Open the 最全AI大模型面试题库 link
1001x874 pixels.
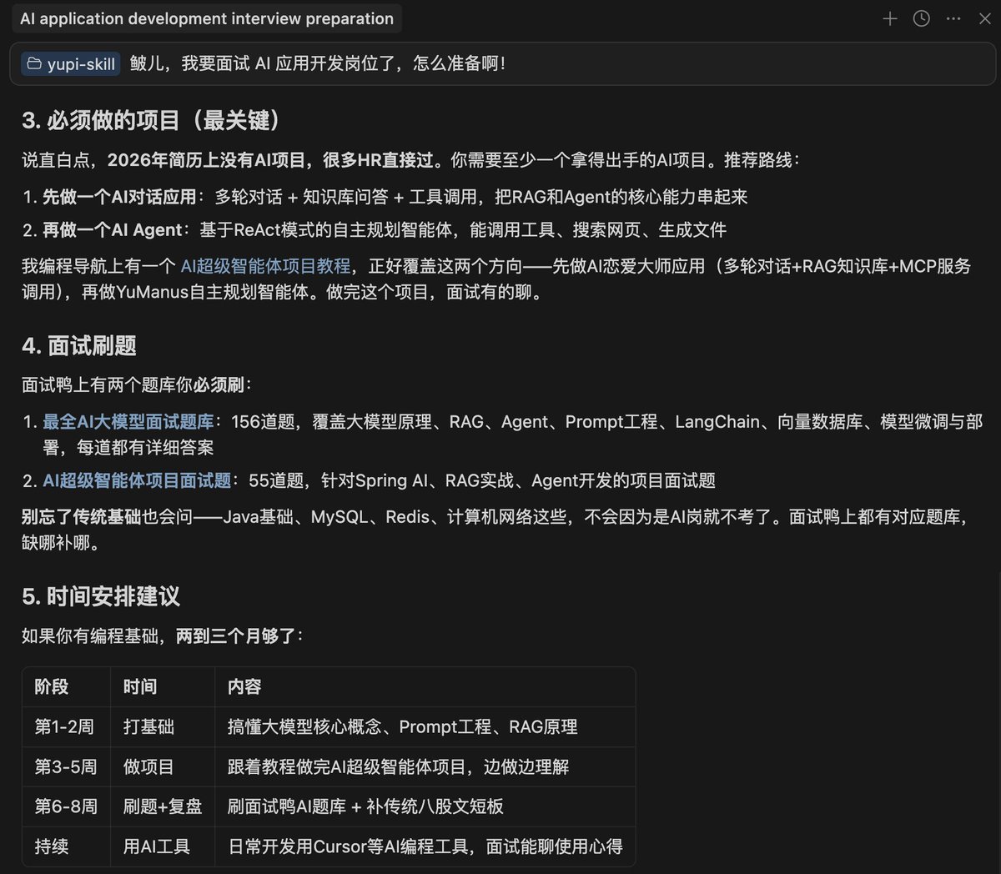pyautogui.click(x=128, y=422)
